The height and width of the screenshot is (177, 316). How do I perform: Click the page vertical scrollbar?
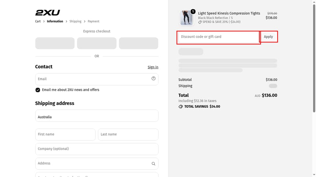pyautogui.click(x=314, y=58)
